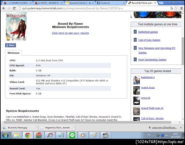This screenshot has height=145, width=185.
Task: Expand options for Hegemony Rom torrent download
Action: pyautogui.click(x=74, y=127)
